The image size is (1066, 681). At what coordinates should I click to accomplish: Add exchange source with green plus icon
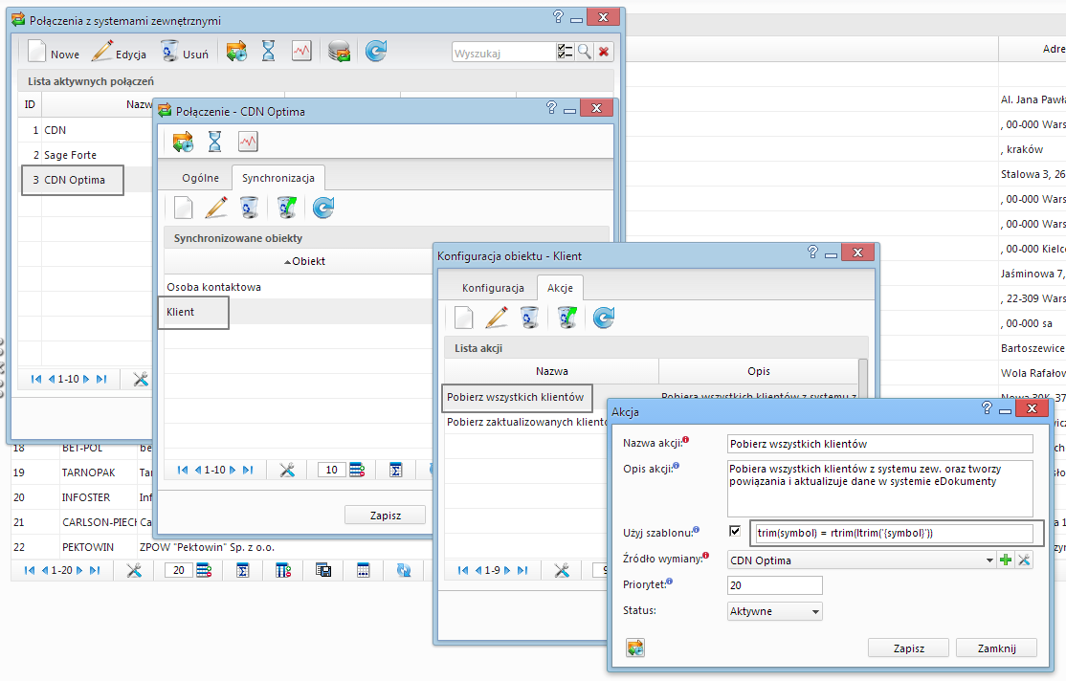[x=1006, y=560]
